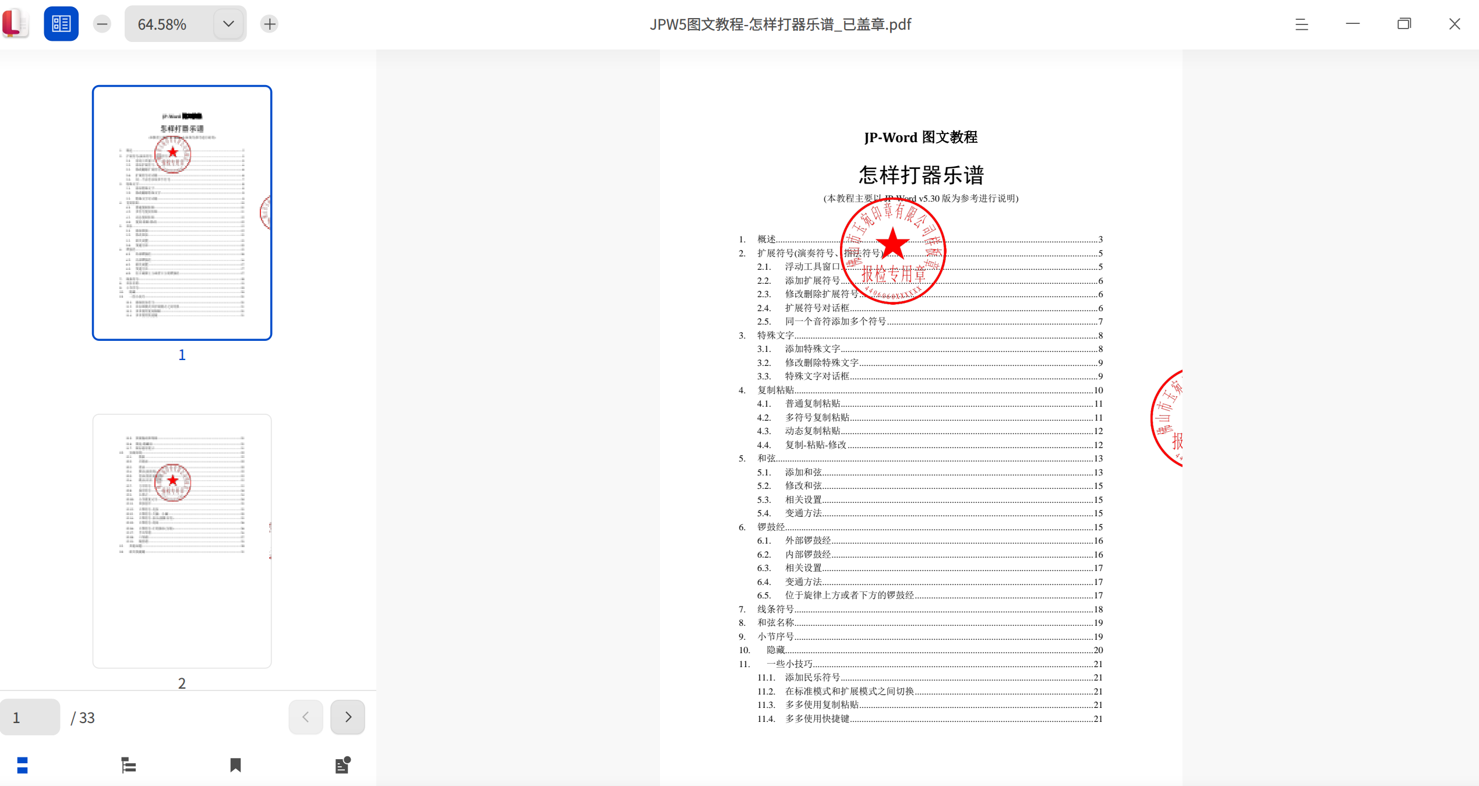This screenshot has height=786, width=1479.
Task: Open the hamburger menu in title bar
Action: coord(1301,24)
